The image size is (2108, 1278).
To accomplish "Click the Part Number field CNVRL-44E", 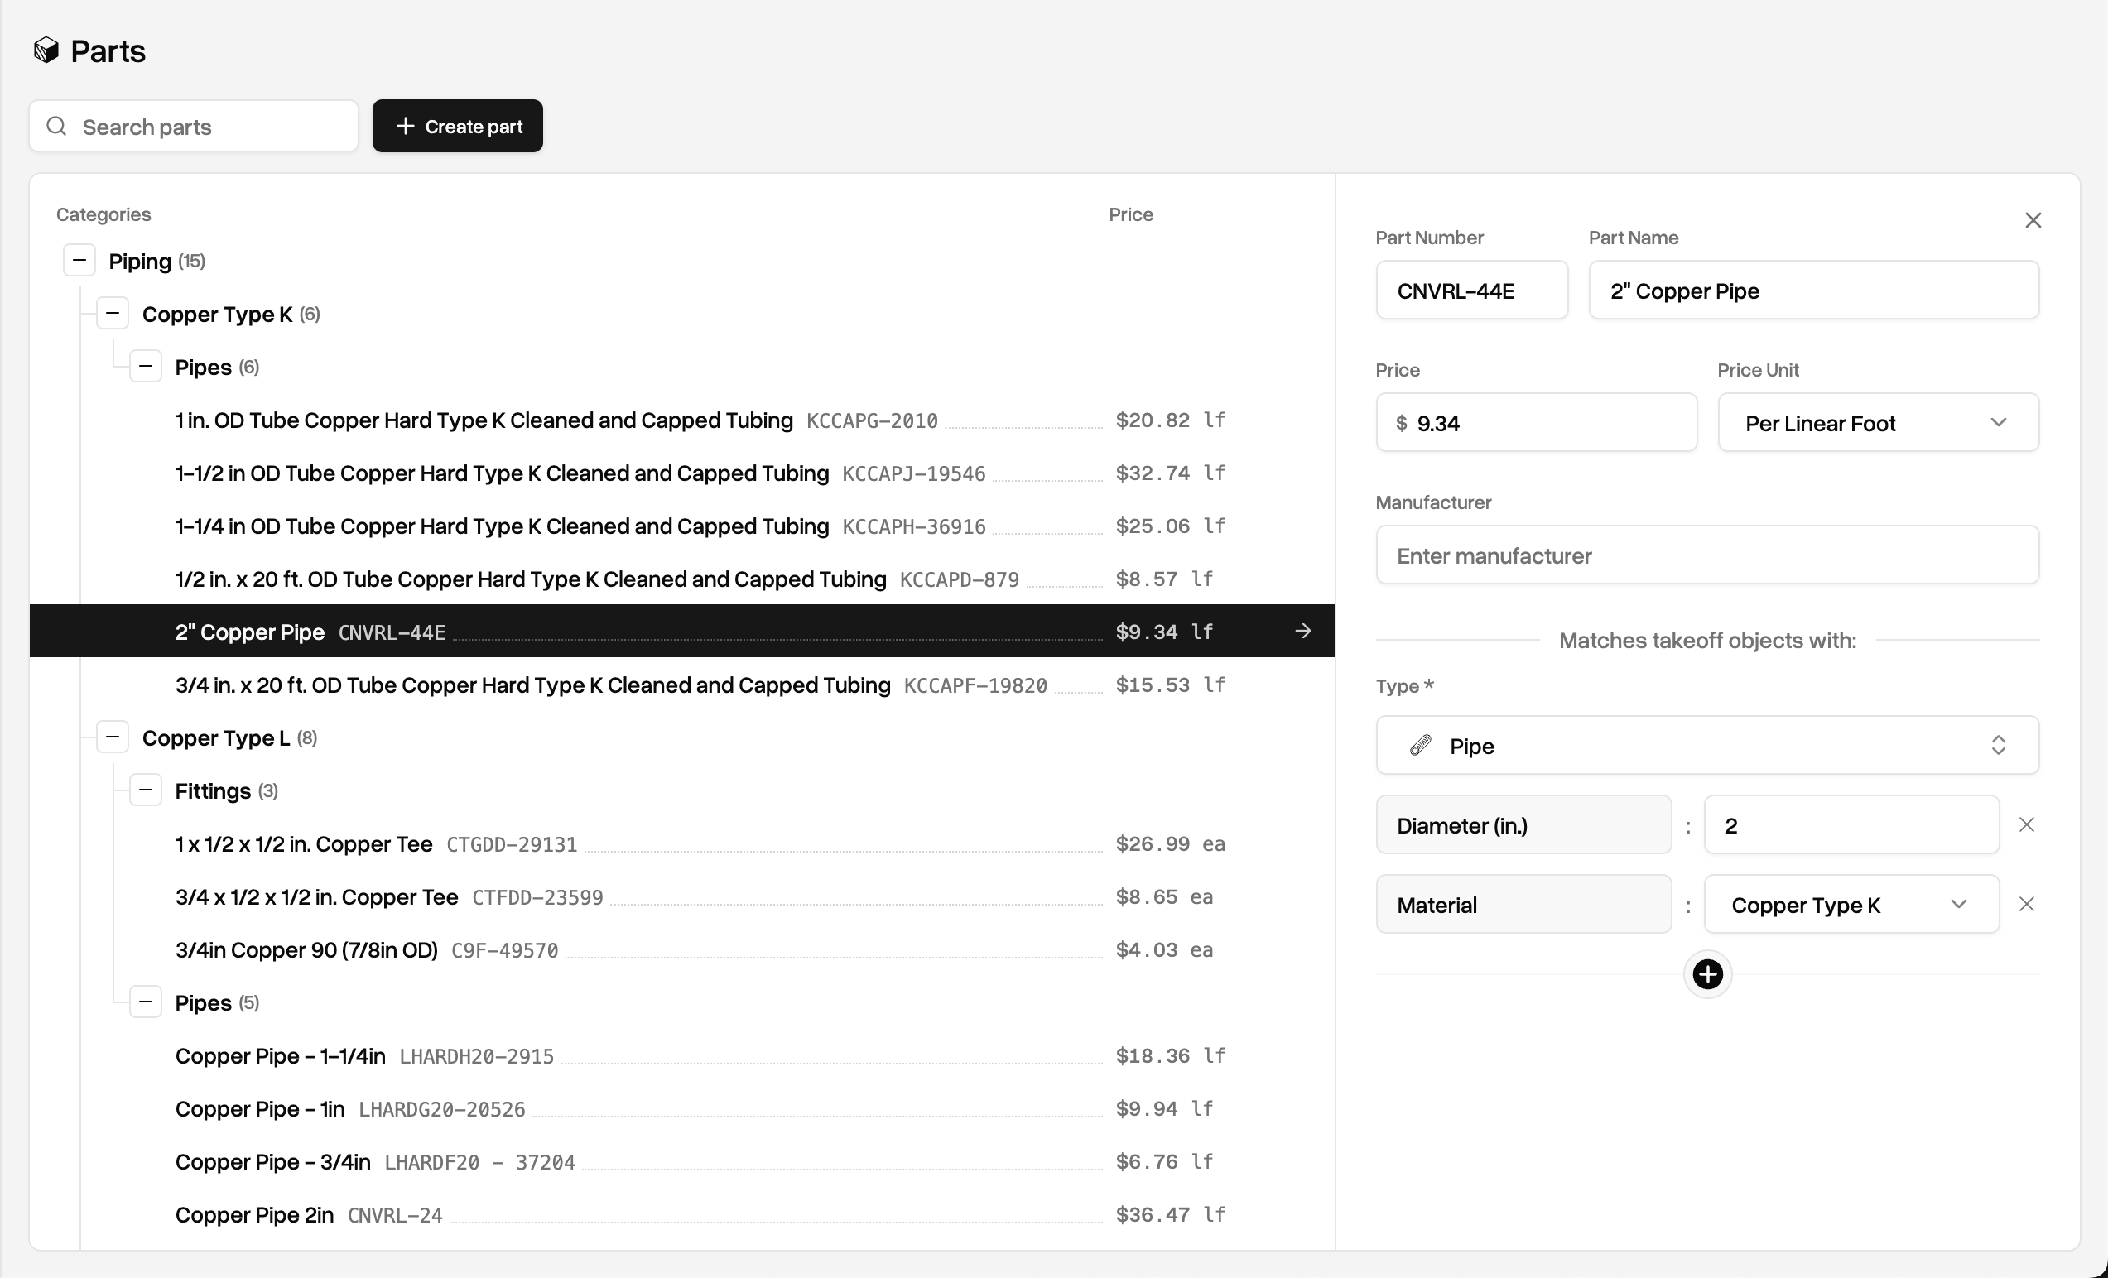I will [1471, 291].
